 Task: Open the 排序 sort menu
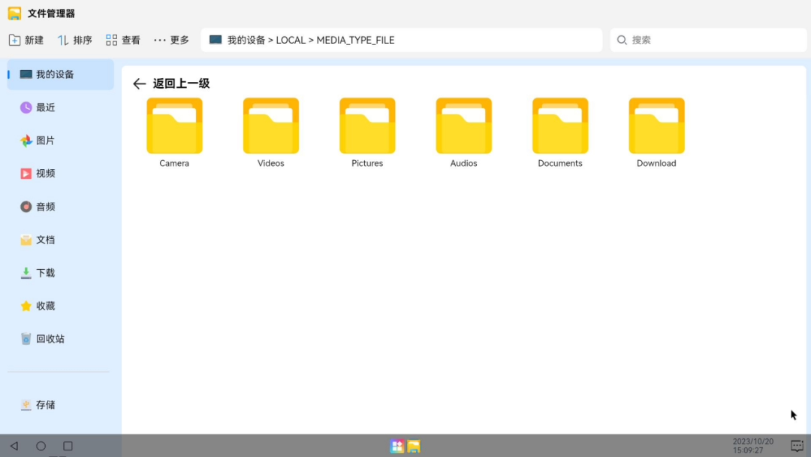pos(75,41)
